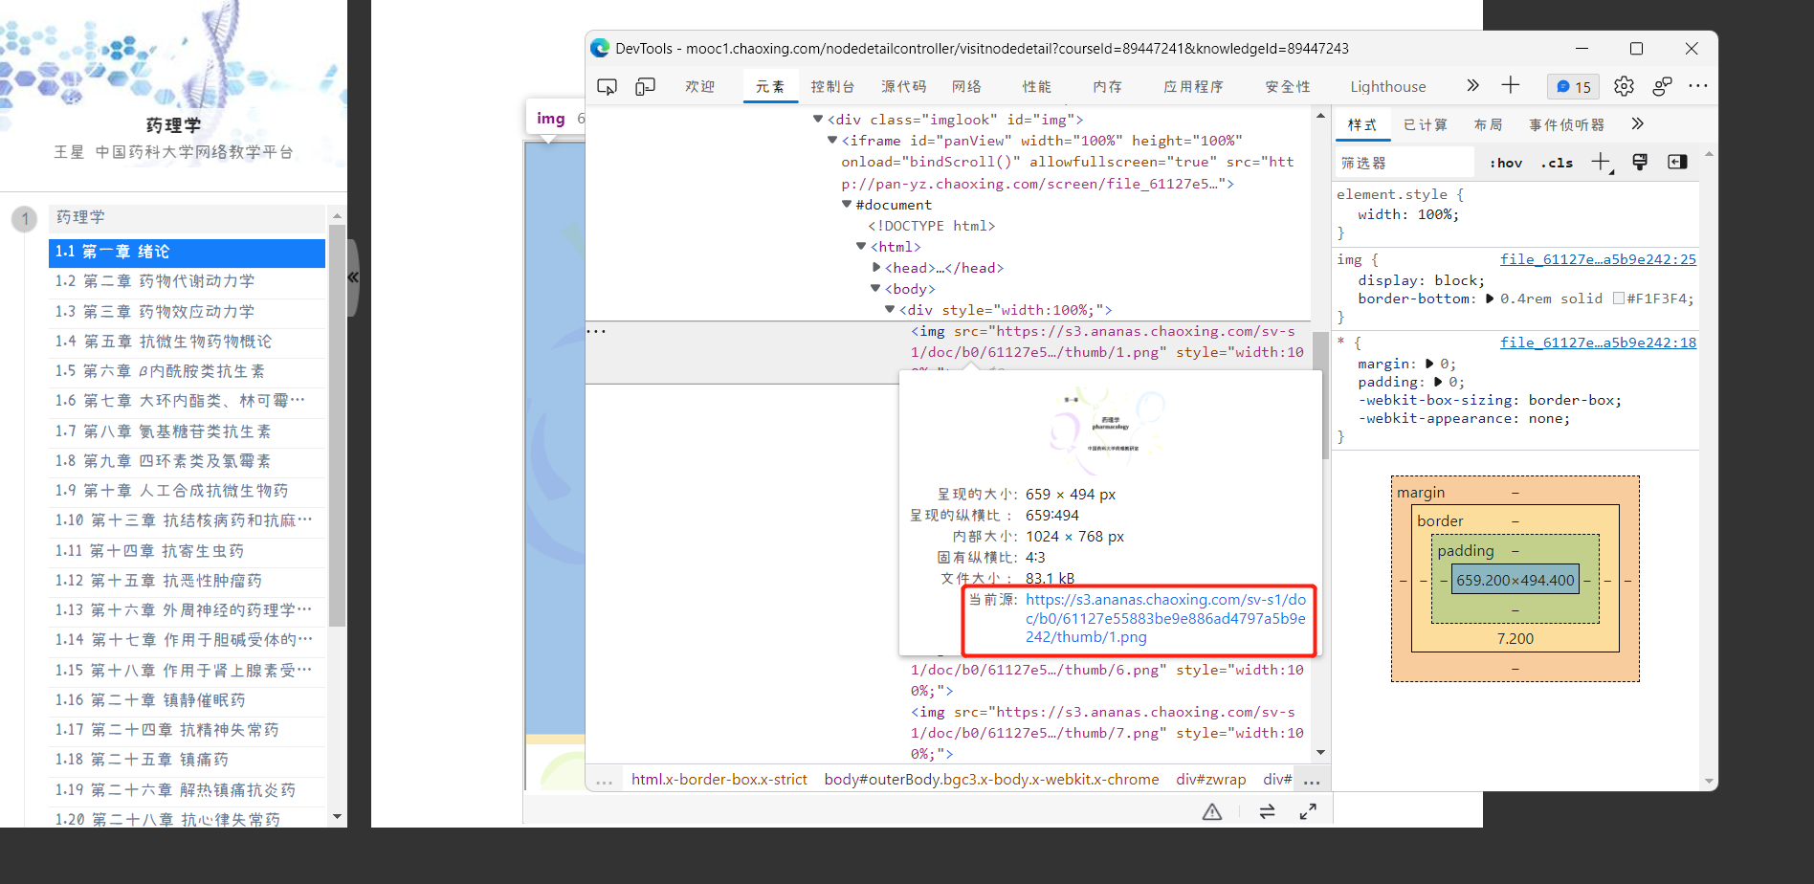1814x884 pixels.
Task: Click the 筛选器 styles filter field
Action: pos(1405,163)
